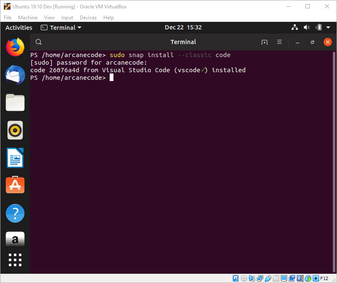Open Rhythmbox music player in dock

point(15,130)
